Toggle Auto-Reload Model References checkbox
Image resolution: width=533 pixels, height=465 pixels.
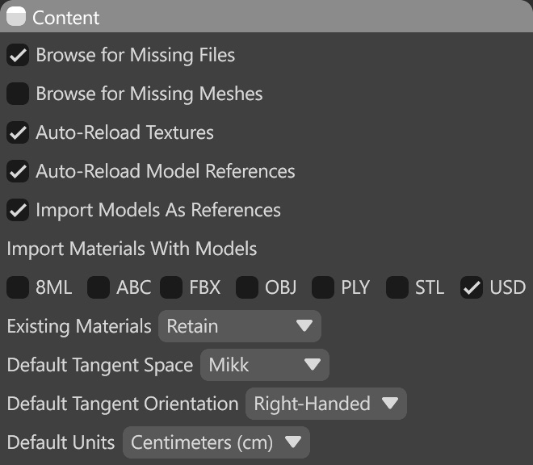[18, 171]
